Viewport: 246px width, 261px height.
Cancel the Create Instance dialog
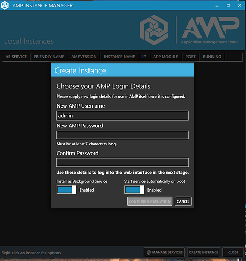coord(183,201)
